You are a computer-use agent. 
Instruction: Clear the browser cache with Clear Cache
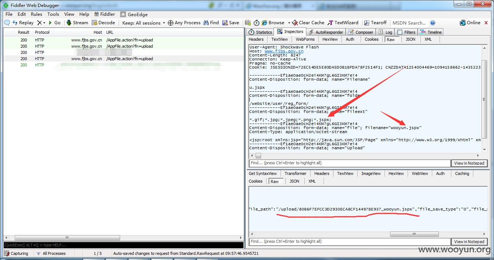point(309,23)
